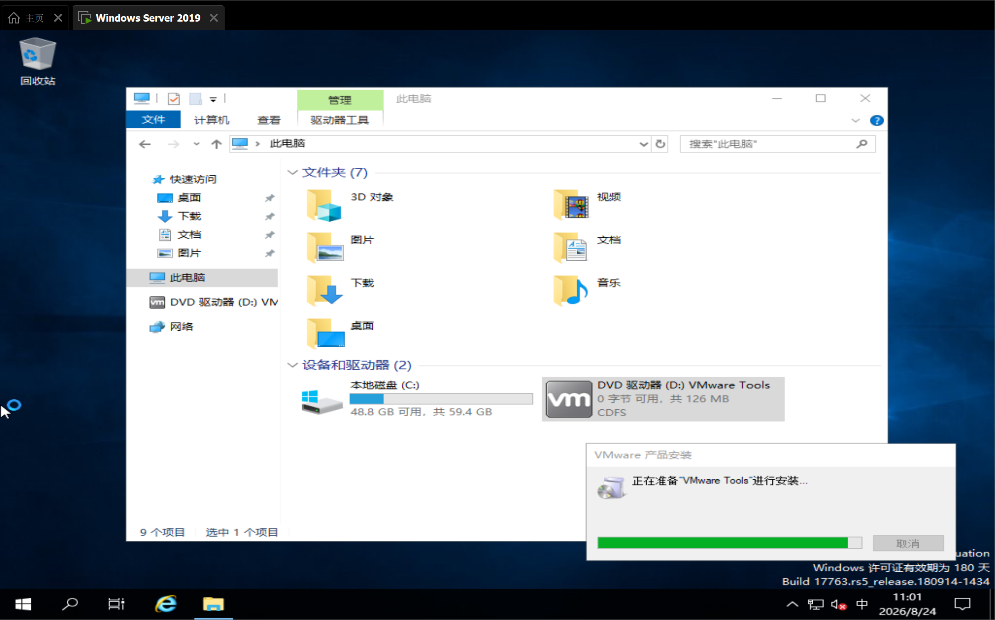Select the 驱动器工具 ribbon tab
This screenshot has width=995, height=620.
coord(340,120)
